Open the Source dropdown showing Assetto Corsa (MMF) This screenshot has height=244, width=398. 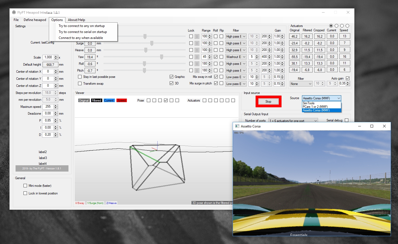point(321,98)
